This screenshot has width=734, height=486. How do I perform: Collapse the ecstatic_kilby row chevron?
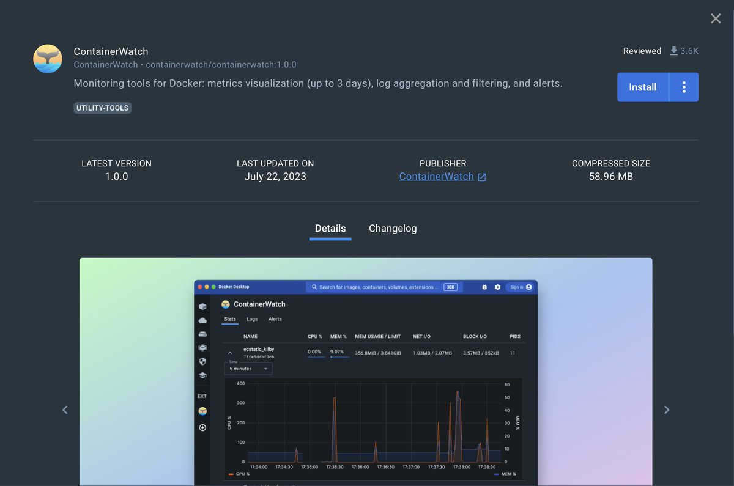coord(230,353)
